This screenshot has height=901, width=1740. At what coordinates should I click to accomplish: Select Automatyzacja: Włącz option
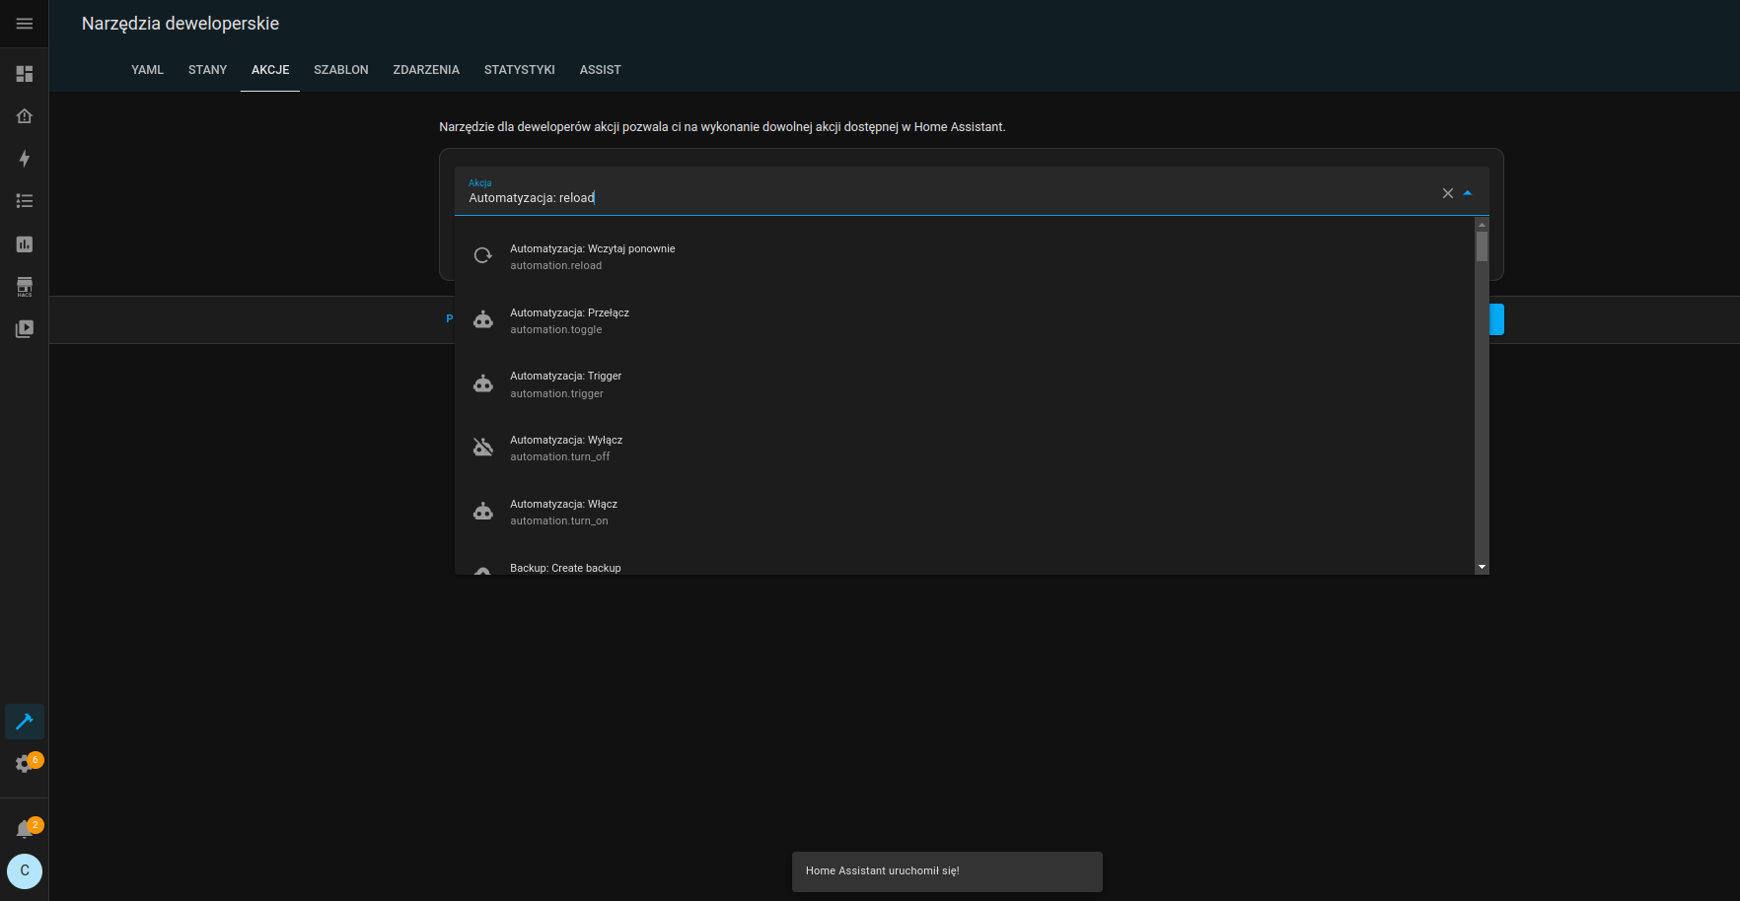click(965, 512)
